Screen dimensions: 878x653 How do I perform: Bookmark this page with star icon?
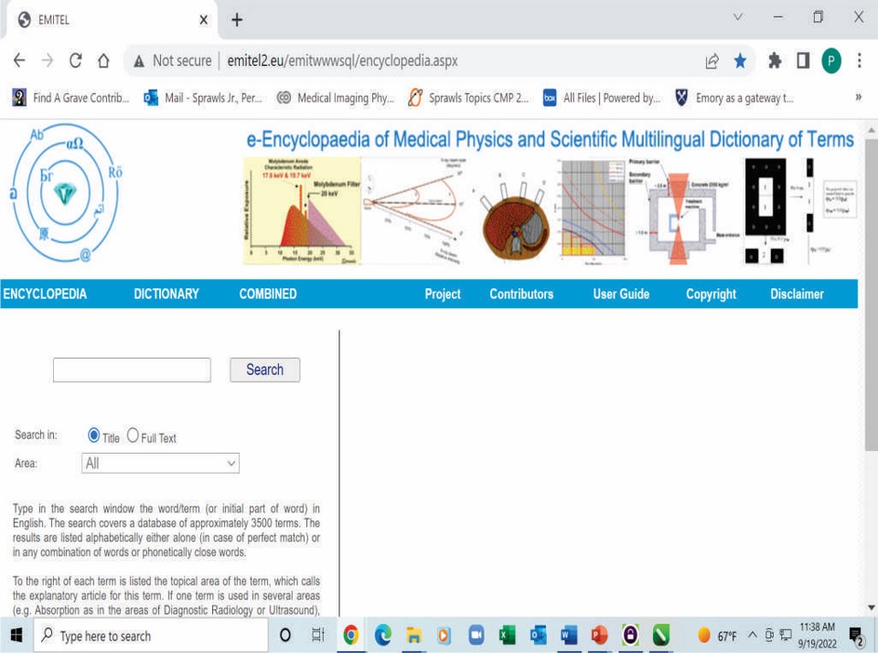[740, 61]
